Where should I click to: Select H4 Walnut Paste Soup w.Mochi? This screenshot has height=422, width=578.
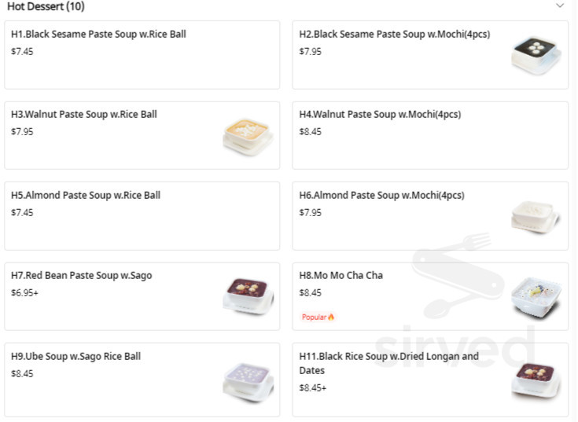380,115
